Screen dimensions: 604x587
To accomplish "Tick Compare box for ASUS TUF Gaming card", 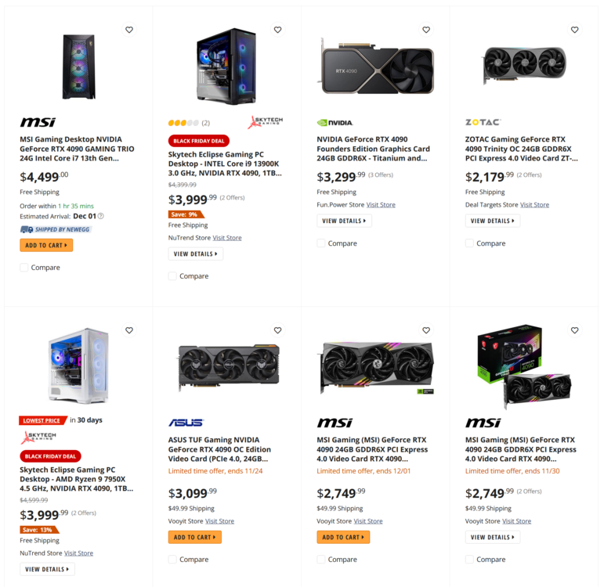I will tap(173, 560).
